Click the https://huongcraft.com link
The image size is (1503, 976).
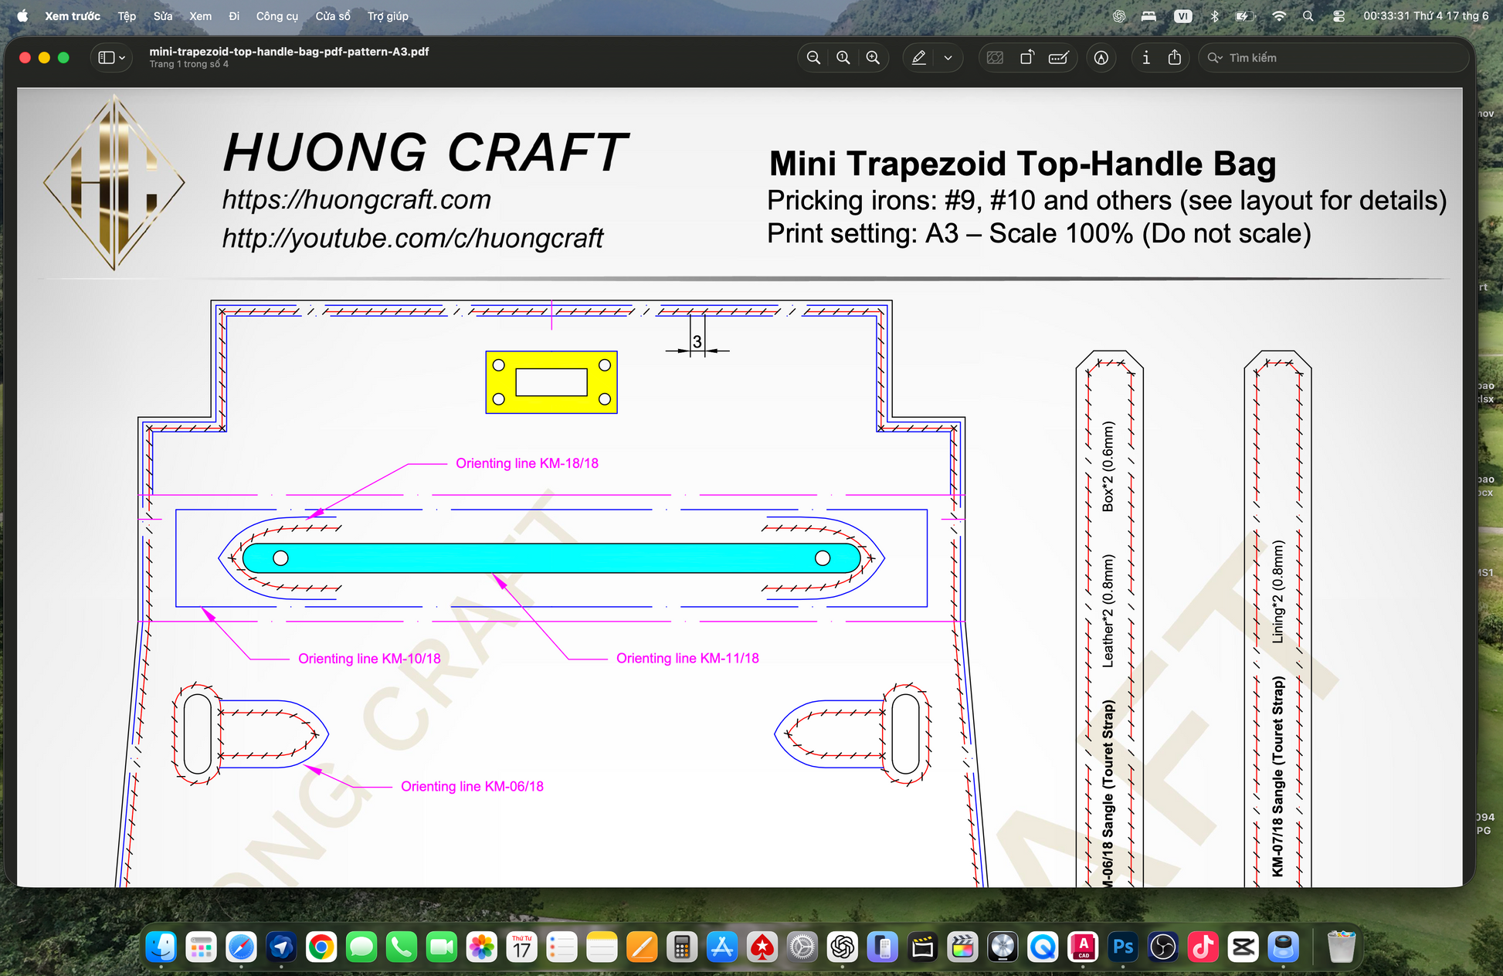click(x=357, y=200)
